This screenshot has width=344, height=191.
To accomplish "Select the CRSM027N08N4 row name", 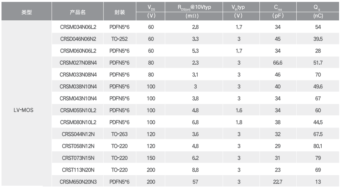I will coord(78,63).
